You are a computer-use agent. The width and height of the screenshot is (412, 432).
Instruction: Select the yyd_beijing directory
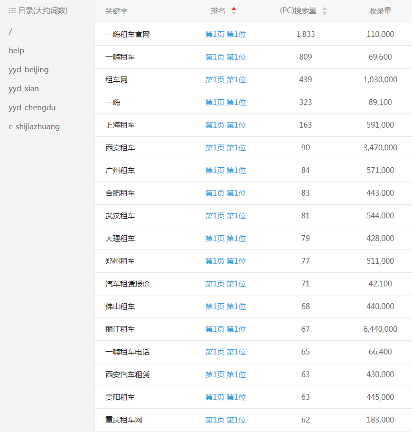click(29, 70)
